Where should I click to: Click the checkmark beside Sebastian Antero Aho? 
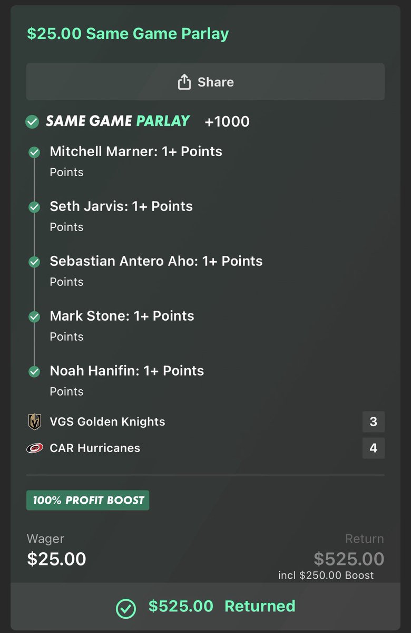(x=34, y=262)
